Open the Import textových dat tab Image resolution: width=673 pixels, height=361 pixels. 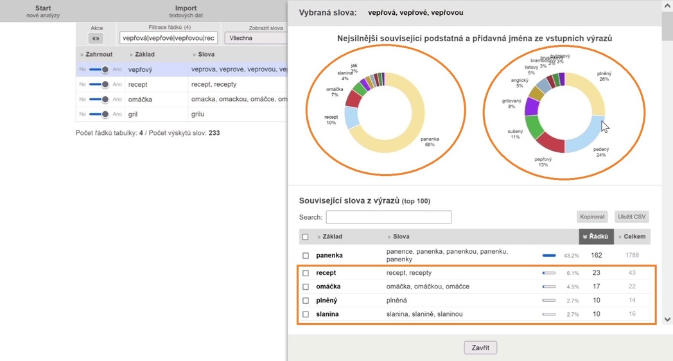tap(186, 11)
